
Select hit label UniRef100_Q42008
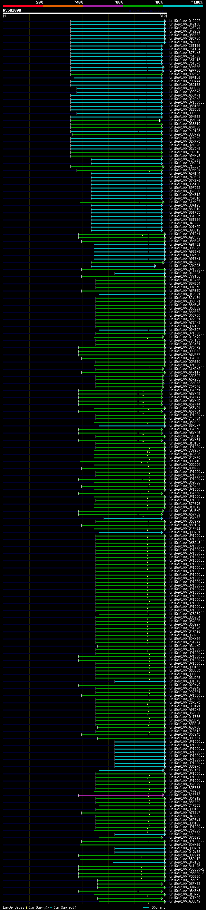point(185,273)
